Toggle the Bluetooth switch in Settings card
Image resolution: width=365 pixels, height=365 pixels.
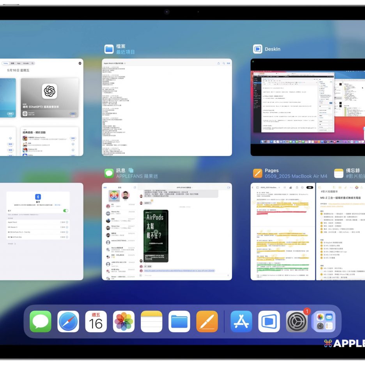click(x=66, y=211)
